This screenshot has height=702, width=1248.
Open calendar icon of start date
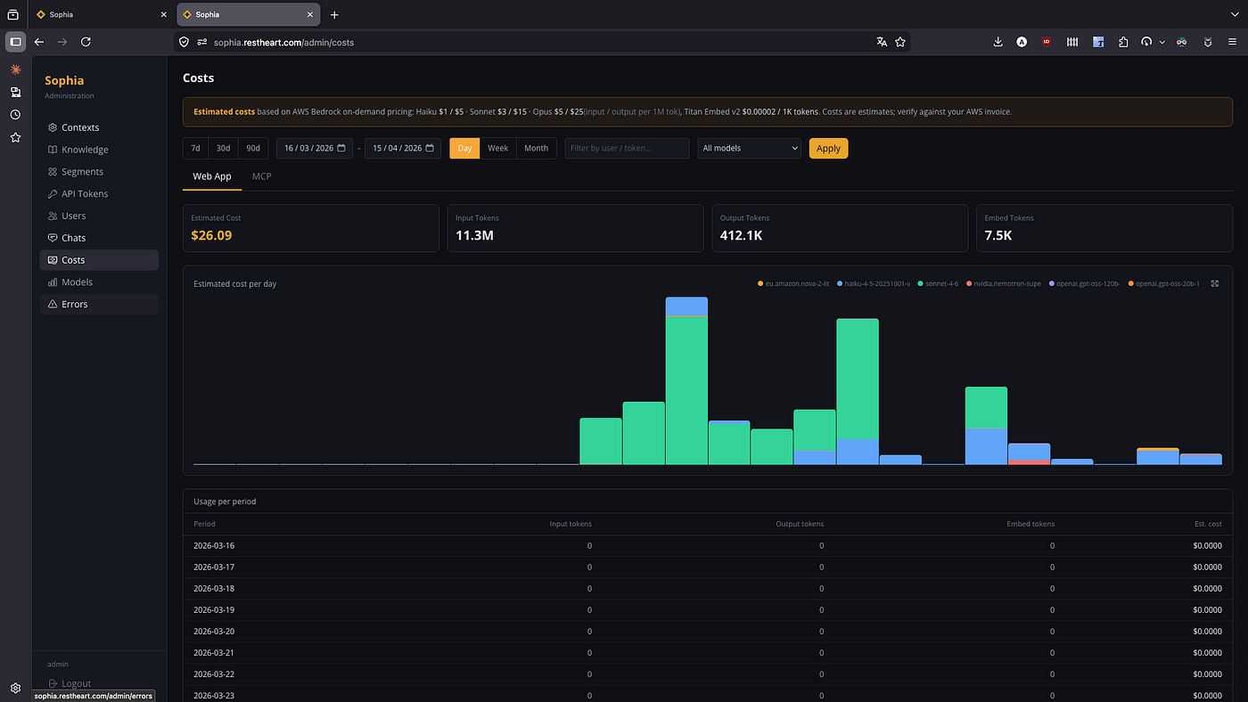point(341,148)
